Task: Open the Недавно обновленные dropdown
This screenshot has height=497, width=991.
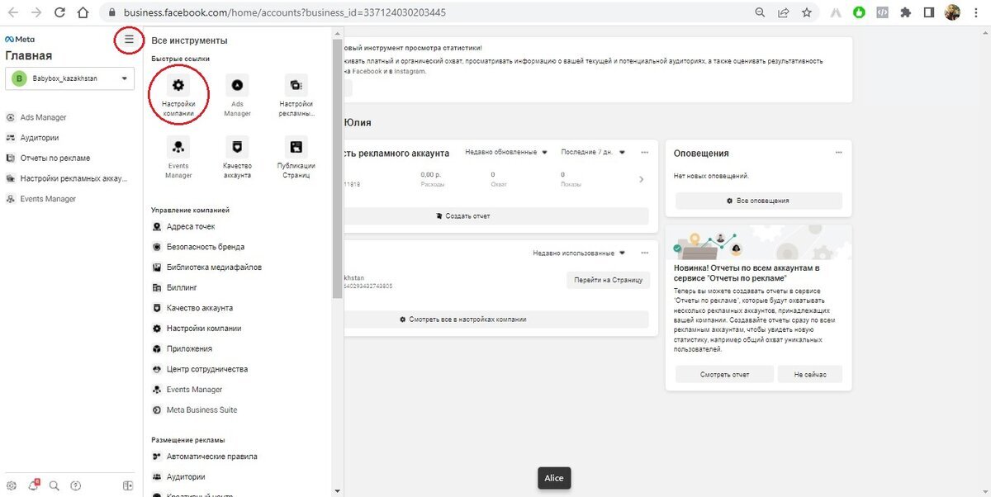Action: pos(506,152)
